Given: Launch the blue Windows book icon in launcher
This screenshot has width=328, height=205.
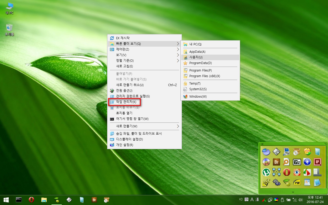Looking at the screenshot, I should (317, 152).
